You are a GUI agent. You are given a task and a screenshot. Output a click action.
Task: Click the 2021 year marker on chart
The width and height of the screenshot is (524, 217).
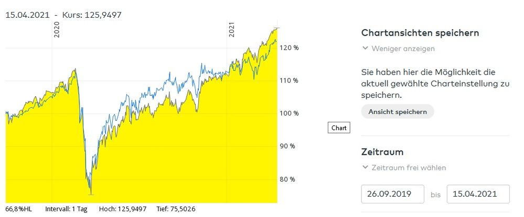tap(231, 29)
